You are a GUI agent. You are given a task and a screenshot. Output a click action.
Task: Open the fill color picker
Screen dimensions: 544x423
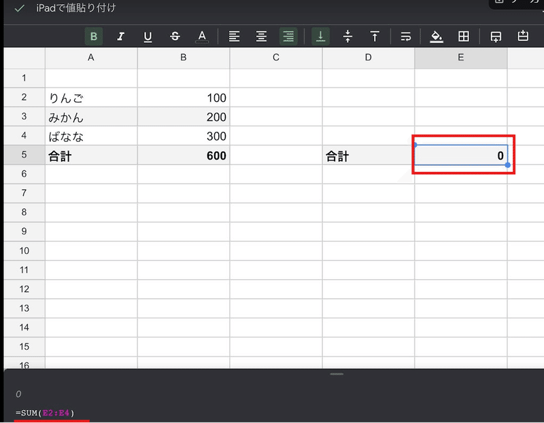point(437,36)
